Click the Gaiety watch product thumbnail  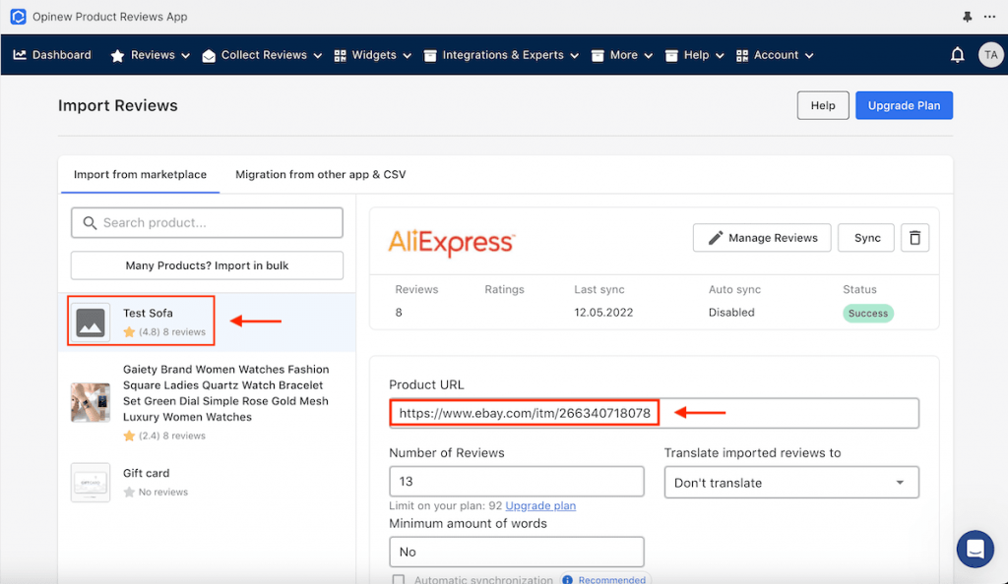[90, 402]
